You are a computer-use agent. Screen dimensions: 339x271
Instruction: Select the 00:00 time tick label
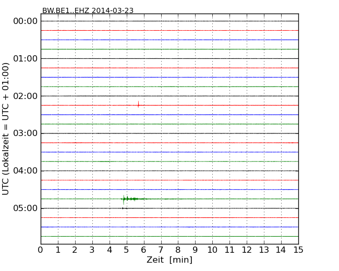tap(26, 21)
